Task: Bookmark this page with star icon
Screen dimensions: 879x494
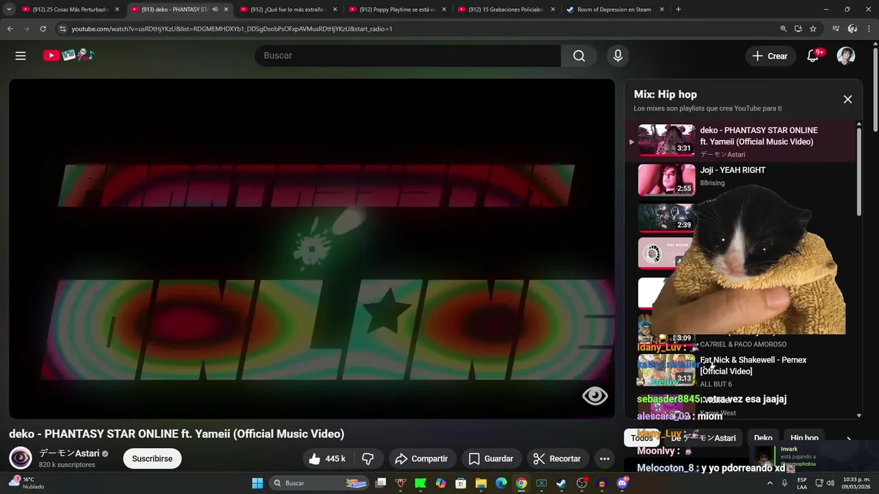Action: click(813, 29)
